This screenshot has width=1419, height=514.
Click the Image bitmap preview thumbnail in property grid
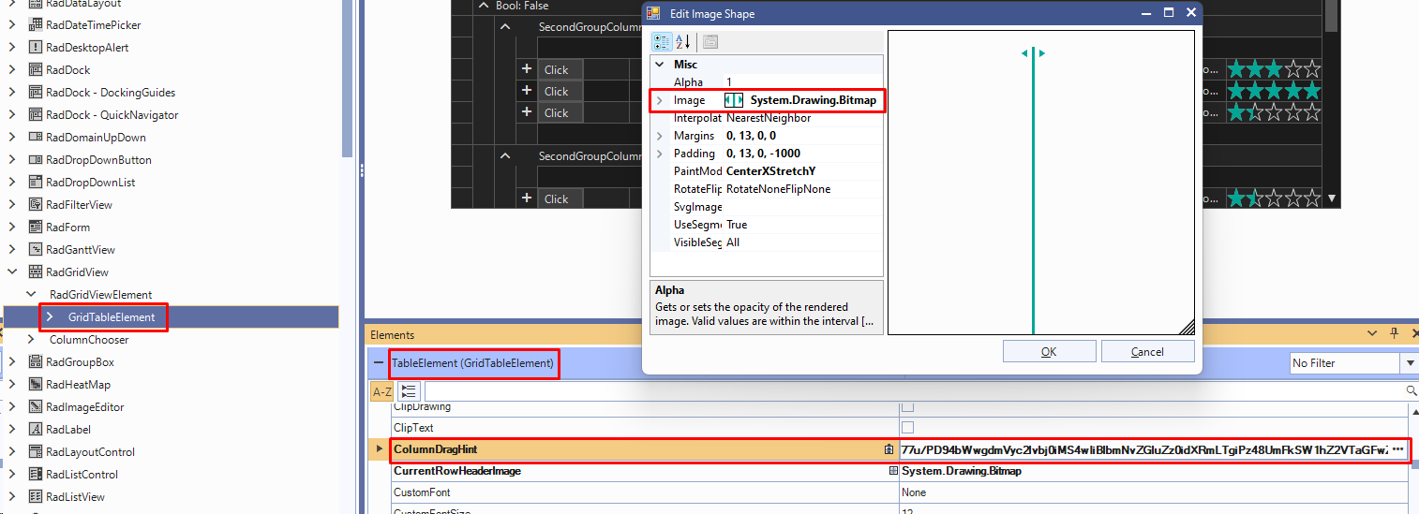click(x=734, y=100)
